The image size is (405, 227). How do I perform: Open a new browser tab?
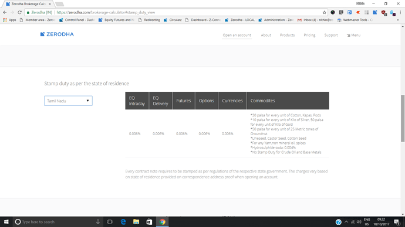tap(59, 4)
